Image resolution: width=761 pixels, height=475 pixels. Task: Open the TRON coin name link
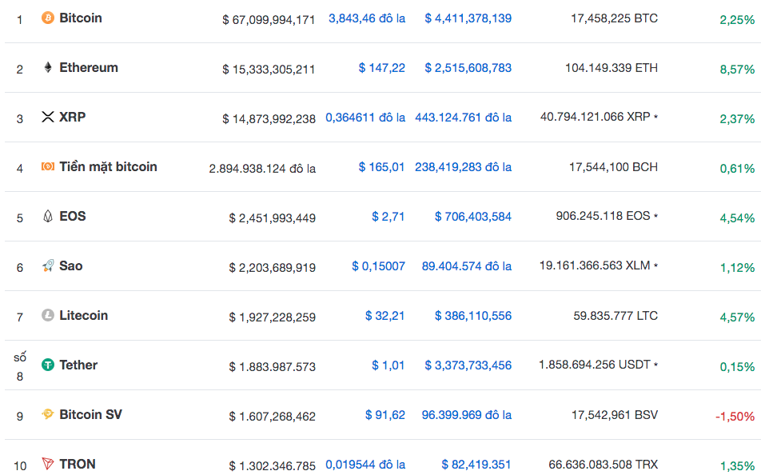click(x=78, y=464)
